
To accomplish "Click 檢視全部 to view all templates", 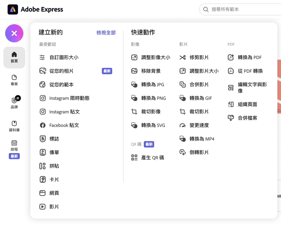I will click(106, 33).
